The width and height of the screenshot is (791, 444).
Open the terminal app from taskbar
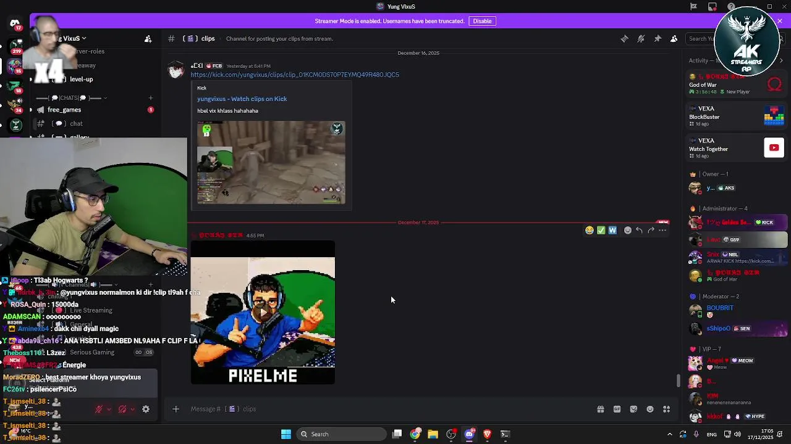tap(505, 434)
